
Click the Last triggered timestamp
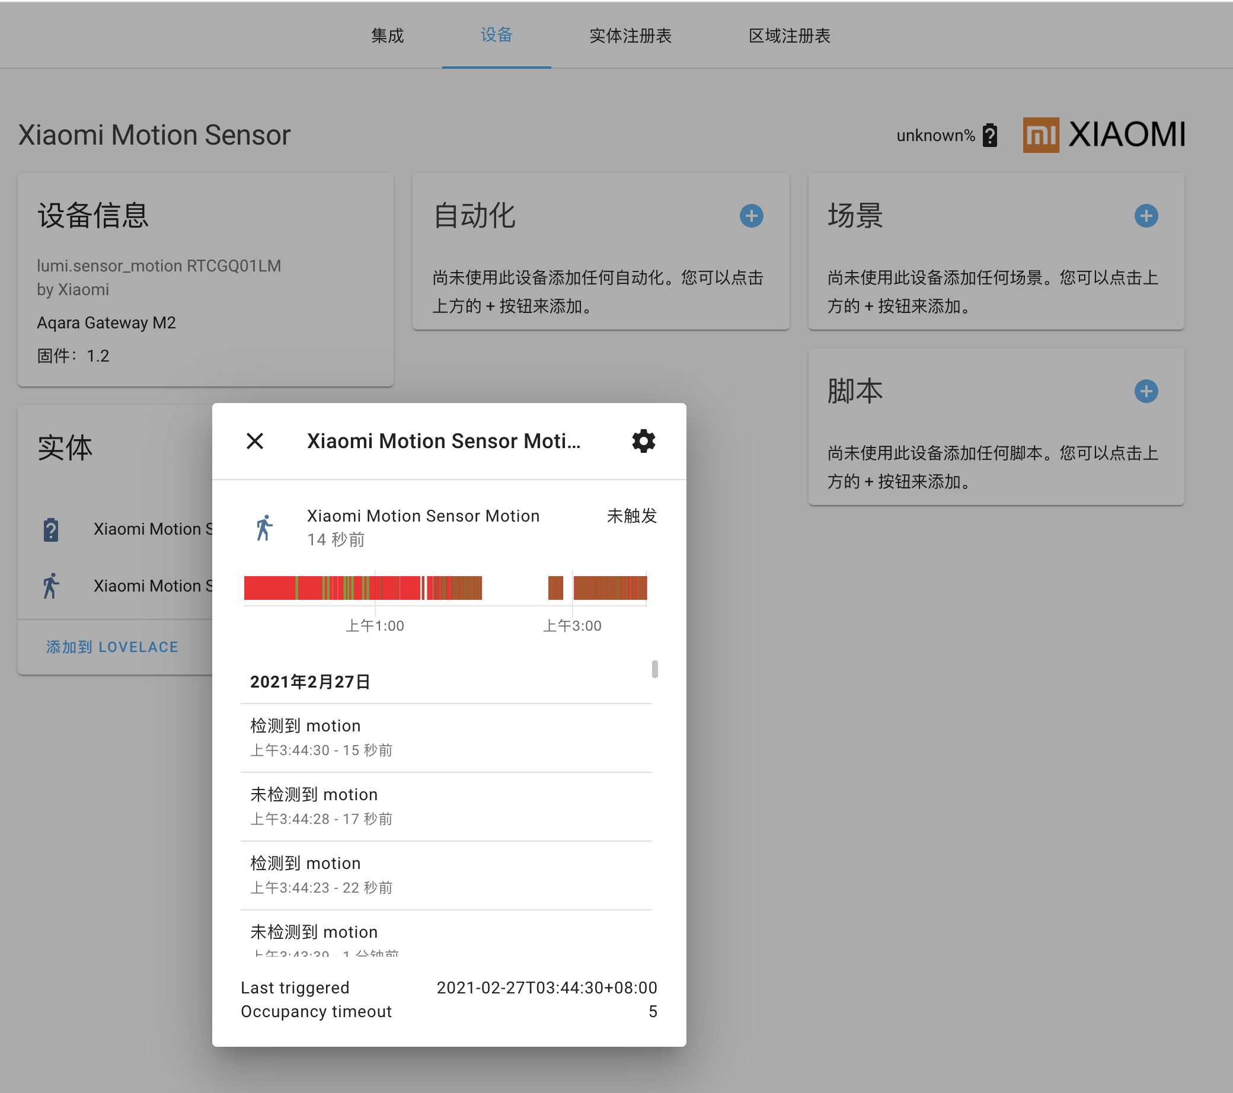[x=546, y=987]
